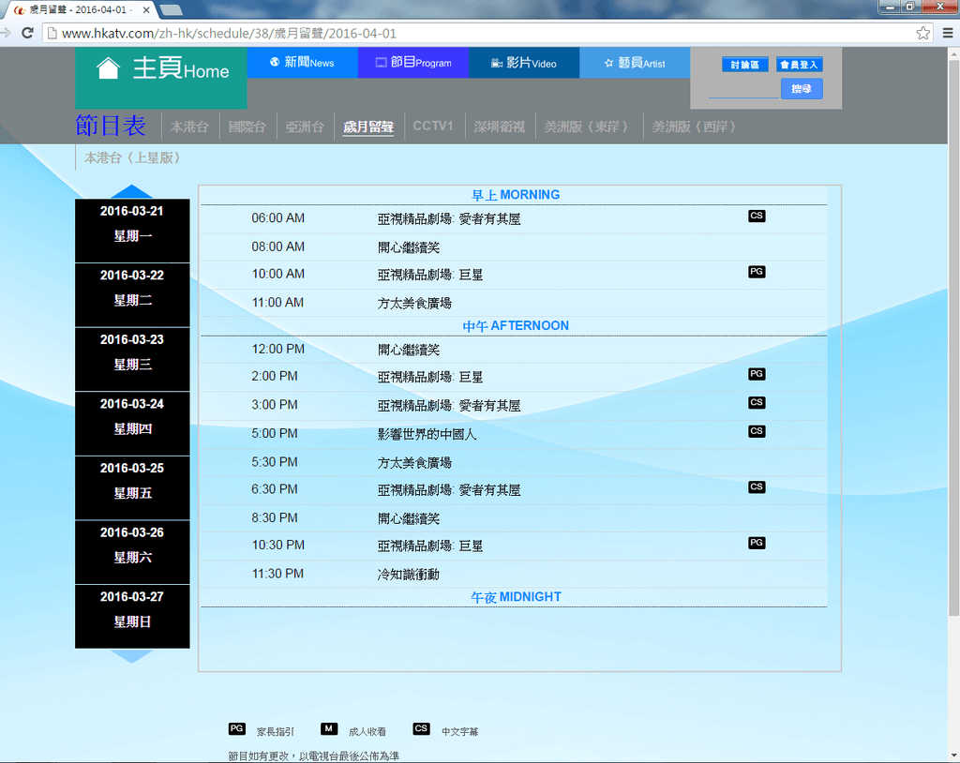Click the star icon on Artist tab
The height and width of the screenshot is (763, 960).
(608, 63)
